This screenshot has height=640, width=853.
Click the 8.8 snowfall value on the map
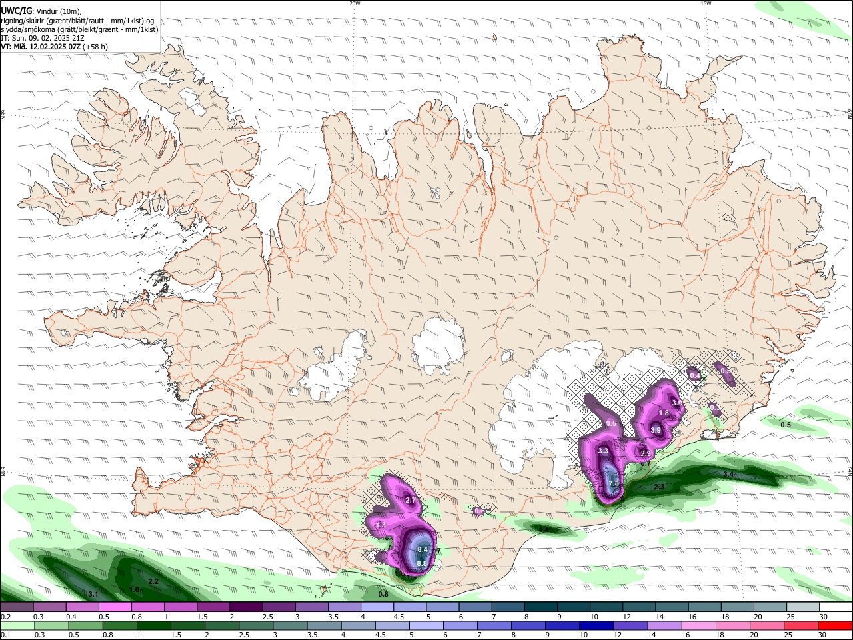click(x=421, y=563)
